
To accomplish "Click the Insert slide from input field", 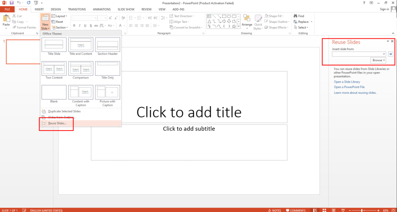I will click(x=357, y=54).
